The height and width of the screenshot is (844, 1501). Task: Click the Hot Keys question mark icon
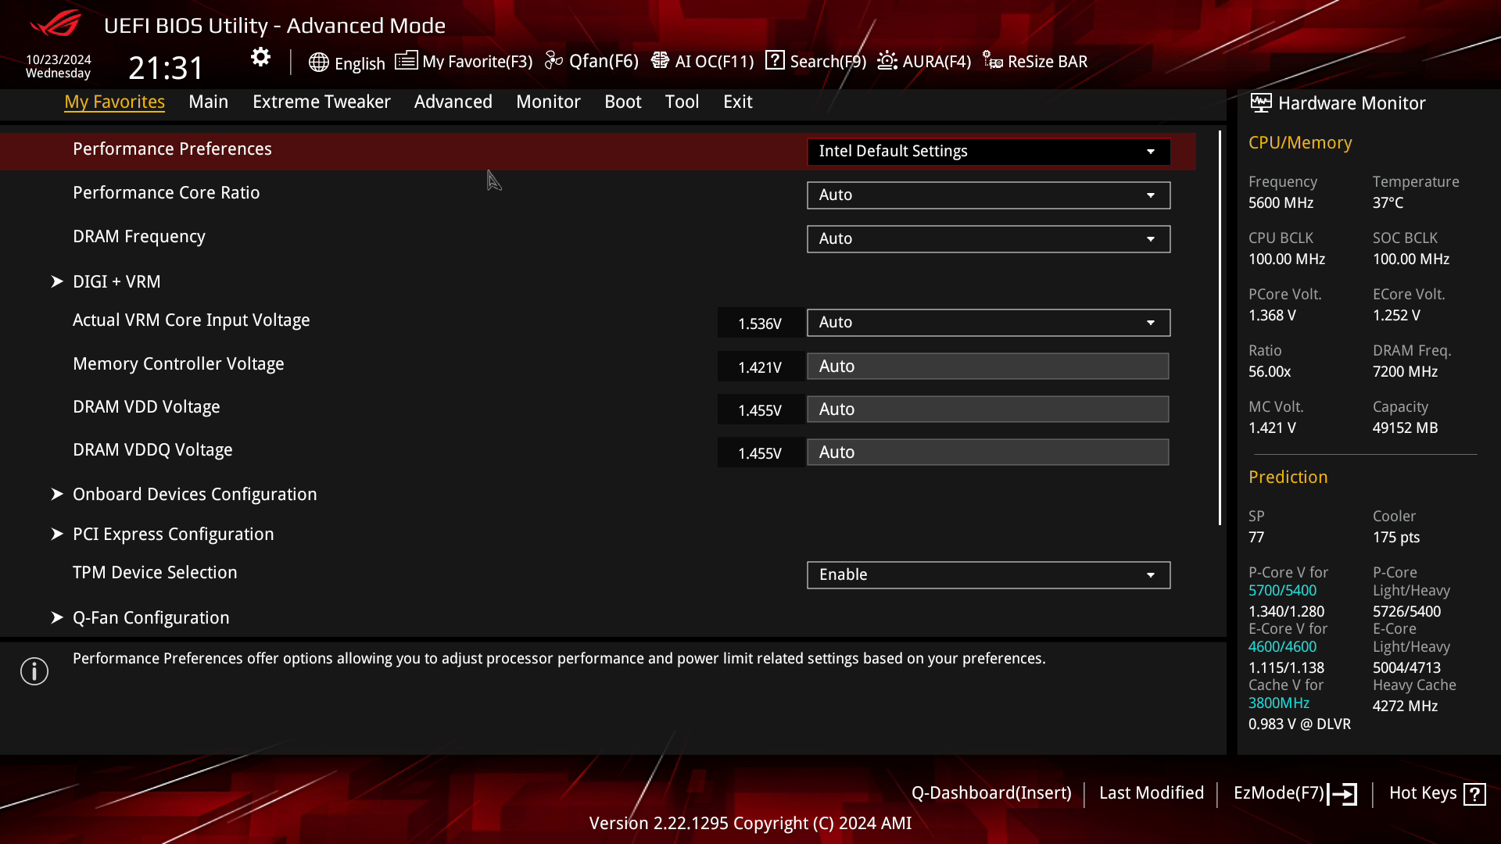(1474, 794)
